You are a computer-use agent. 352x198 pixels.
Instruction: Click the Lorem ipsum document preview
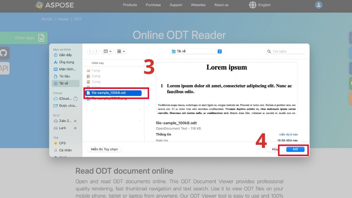pos(227,88)
